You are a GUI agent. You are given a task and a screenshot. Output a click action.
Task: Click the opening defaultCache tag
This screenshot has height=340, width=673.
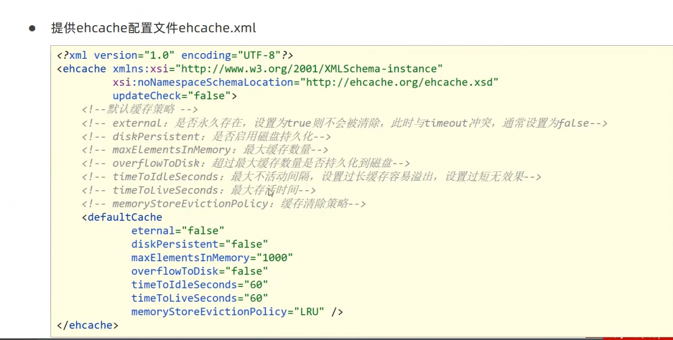122,217
